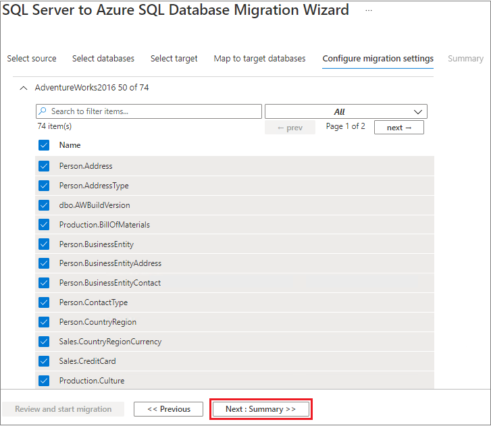Click Review and start migration button
The width and height of the screenshot is (491, 426).
coord(63,409)
